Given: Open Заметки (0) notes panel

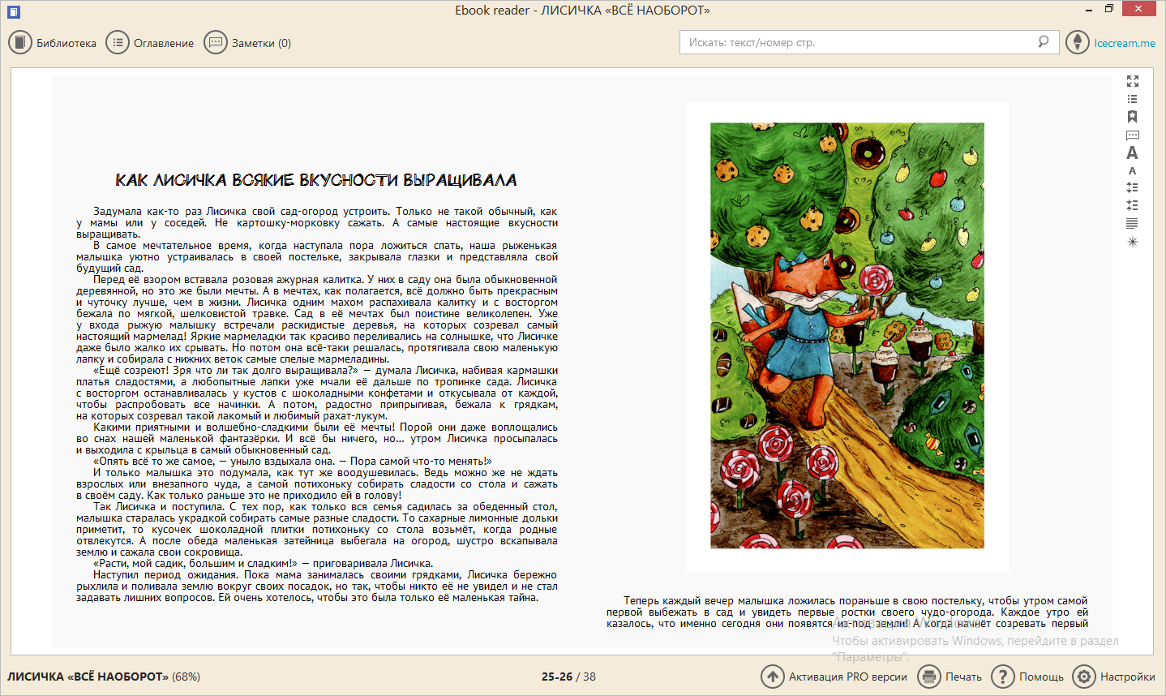Looking at the screenshot, I should (x=248, y=43).
